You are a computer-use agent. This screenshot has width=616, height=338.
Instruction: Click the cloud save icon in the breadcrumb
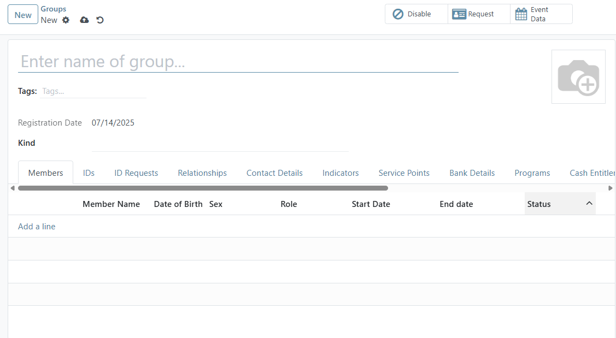(84, 20)
